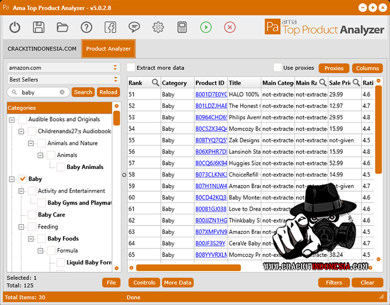Open the settings gear icon
The width and height of the screenshot is (390, 305).
pyautogui.click(x=158, y=27)
